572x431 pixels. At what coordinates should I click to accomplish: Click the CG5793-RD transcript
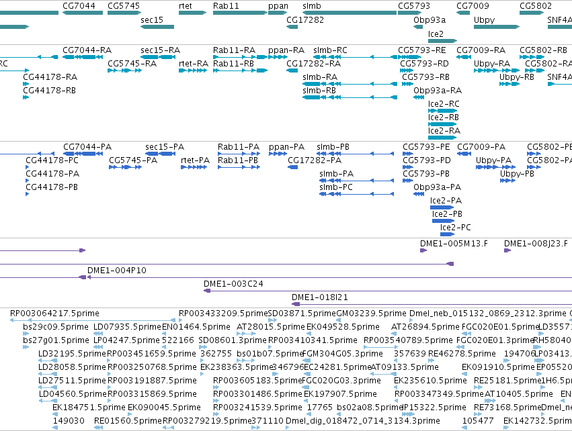point(407,70)
